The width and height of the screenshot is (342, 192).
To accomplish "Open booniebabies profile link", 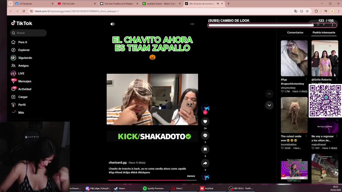I will [289, 145].
